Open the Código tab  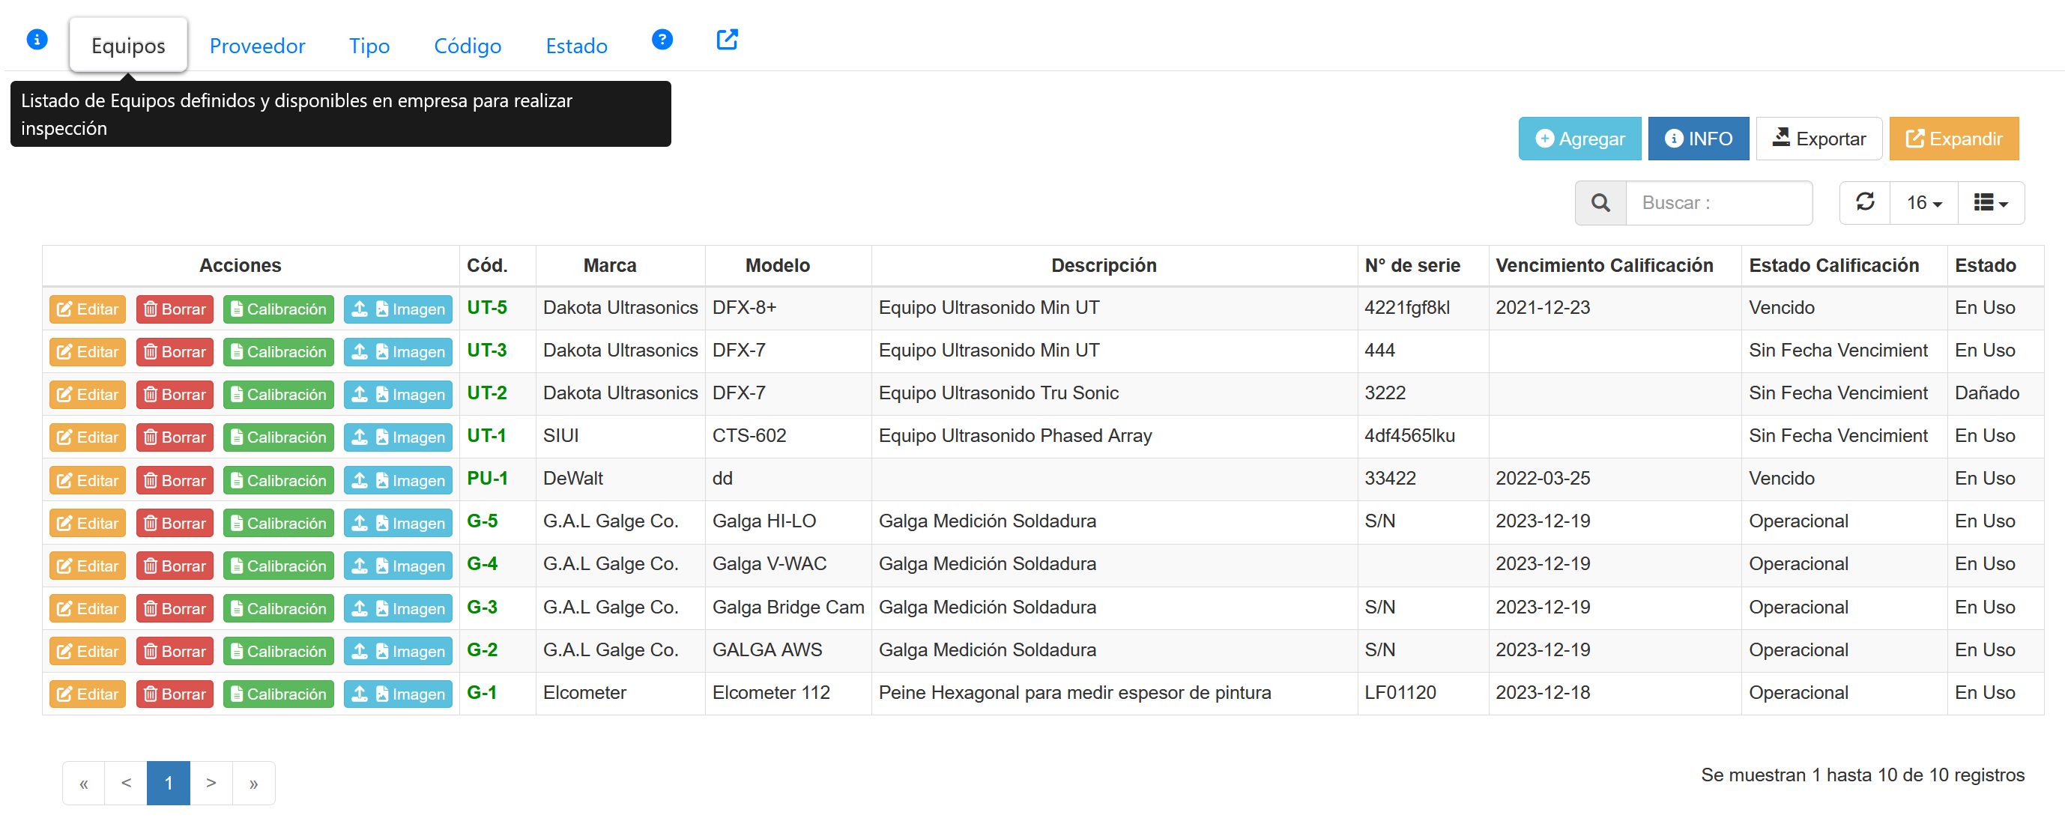point(468,46)
